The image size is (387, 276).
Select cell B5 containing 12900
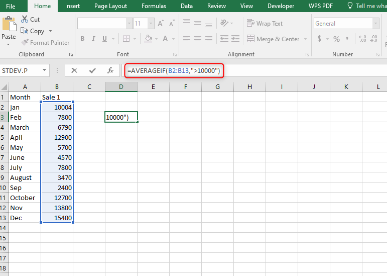point(57,137)
